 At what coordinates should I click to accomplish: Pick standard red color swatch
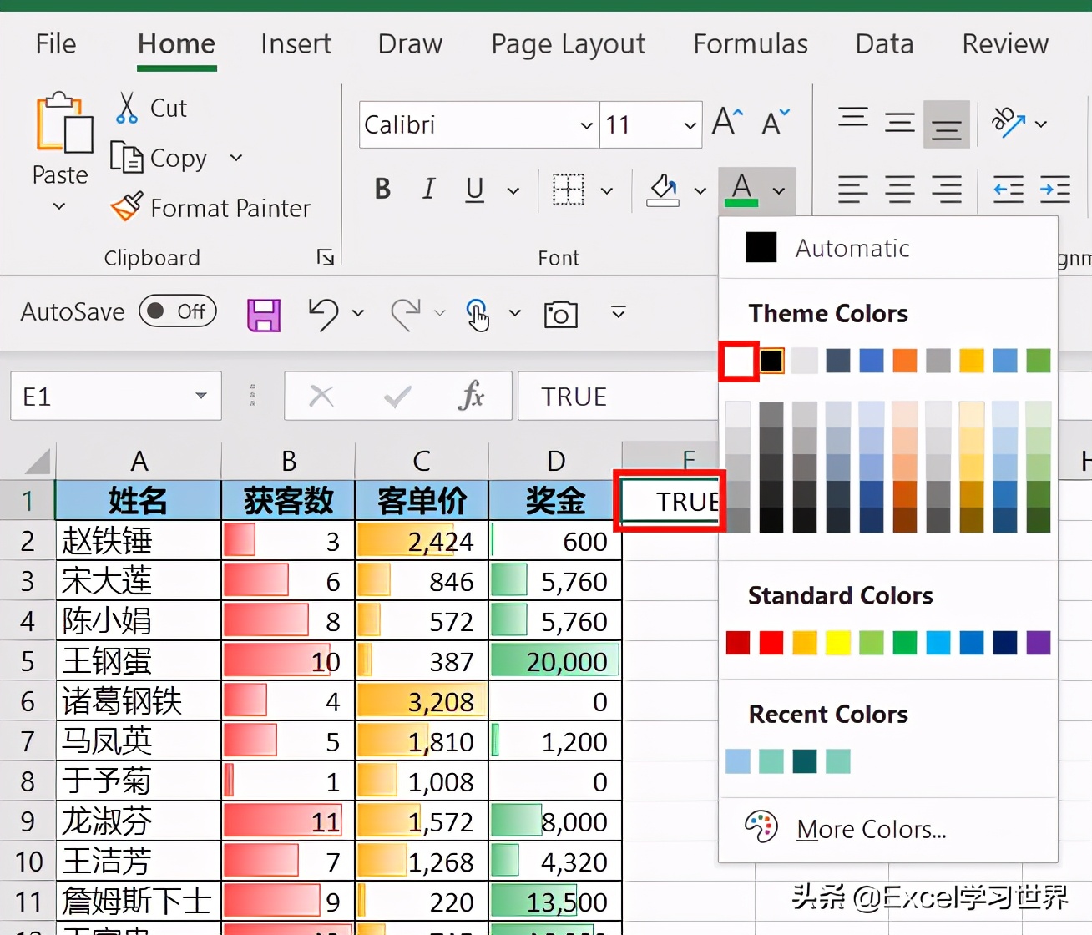tap(771, 643)
